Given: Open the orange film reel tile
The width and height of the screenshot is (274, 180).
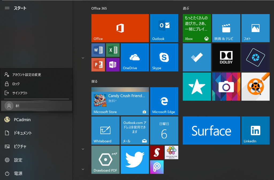Looking at the screenshot, I should coord(256,86).
